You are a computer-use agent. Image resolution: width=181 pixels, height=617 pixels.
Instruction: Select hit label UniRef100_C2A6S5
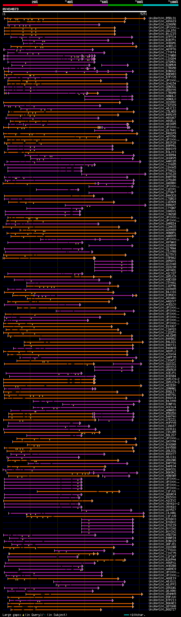click(162, 227)
